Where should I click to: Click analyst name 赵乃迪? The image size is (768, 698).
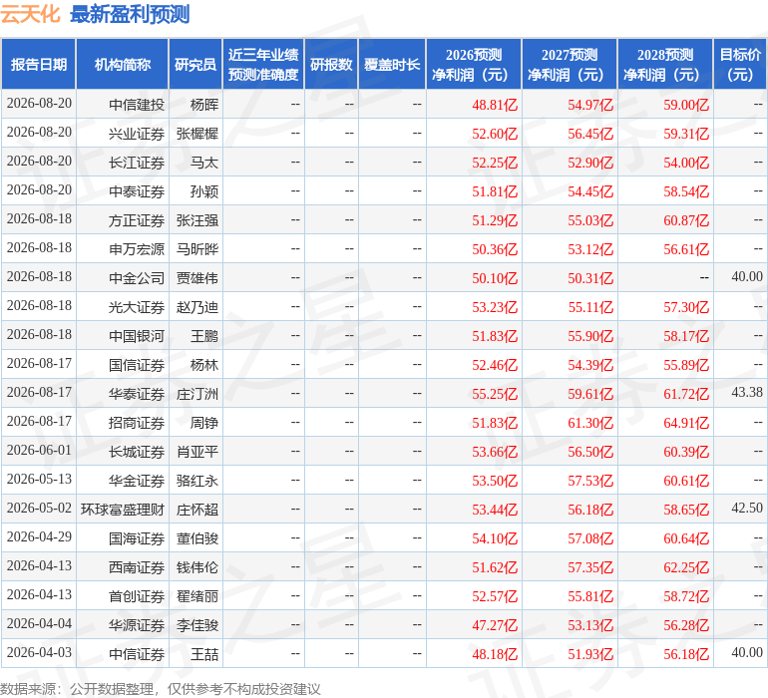click(197, 307)
